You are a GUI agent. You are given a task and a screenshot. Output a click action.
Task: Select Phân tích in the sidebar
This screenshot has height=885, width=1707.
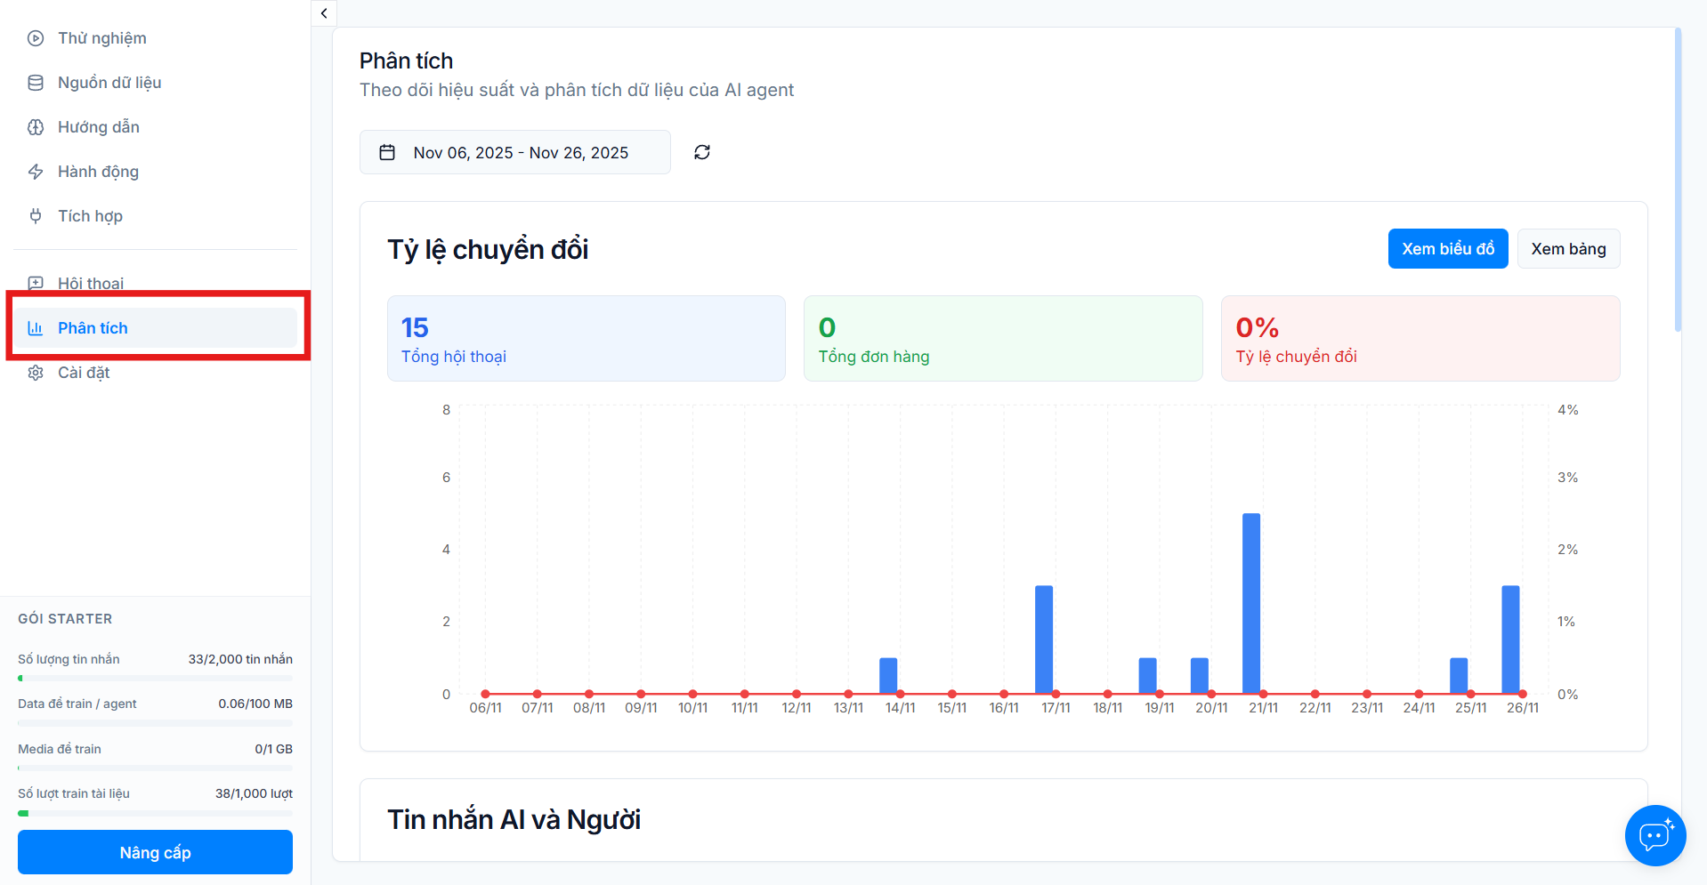[x=156, y=328]
